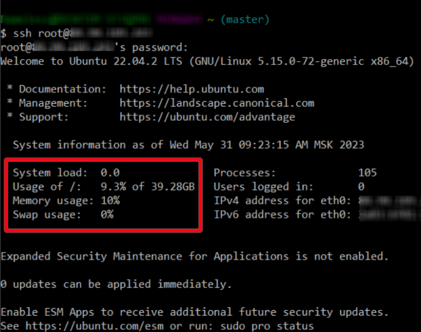
Task: Click the system information timestamp line
Action: point(189,145)
